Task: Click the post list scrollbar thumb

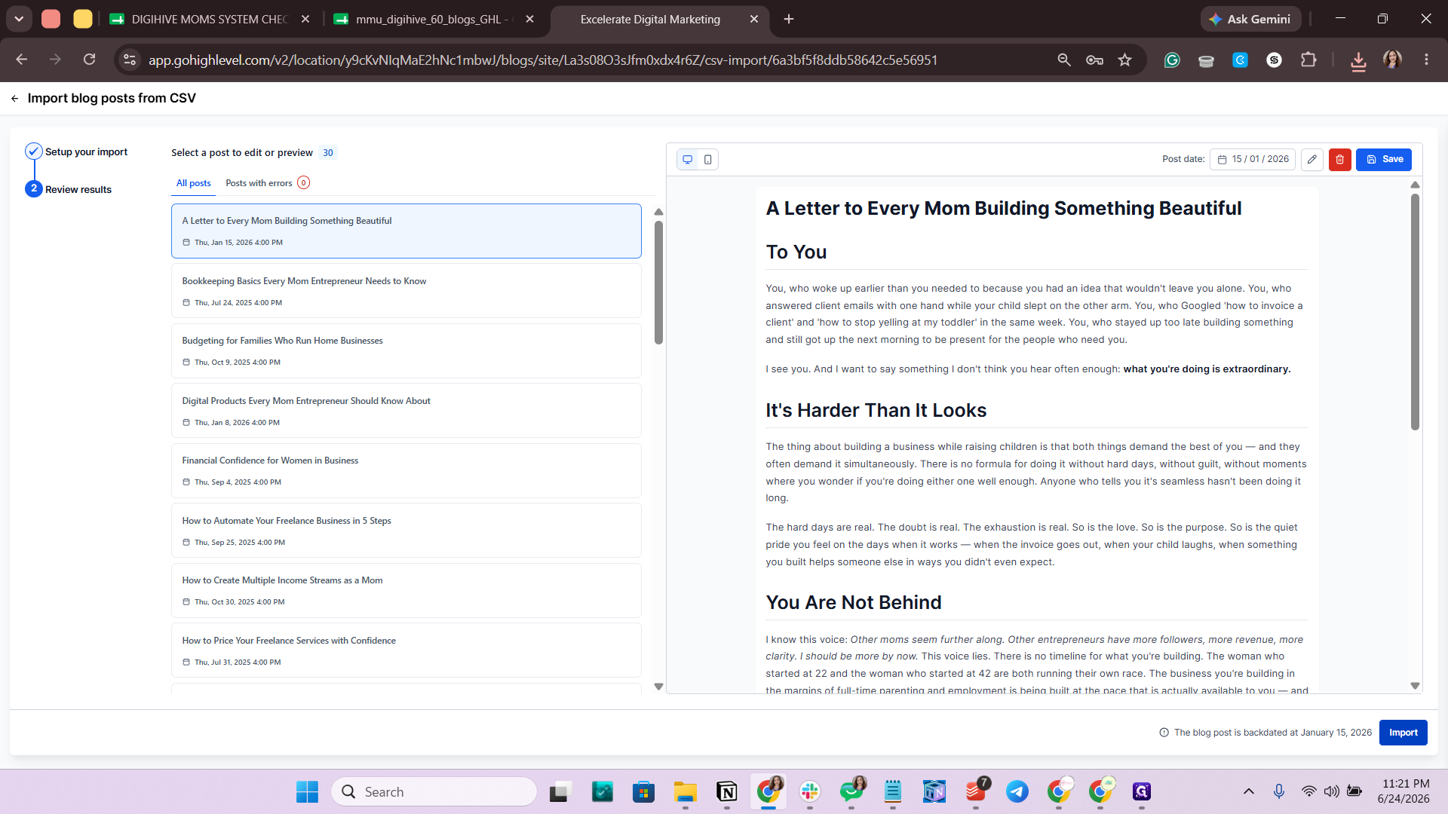Action: tap(658, 282)
